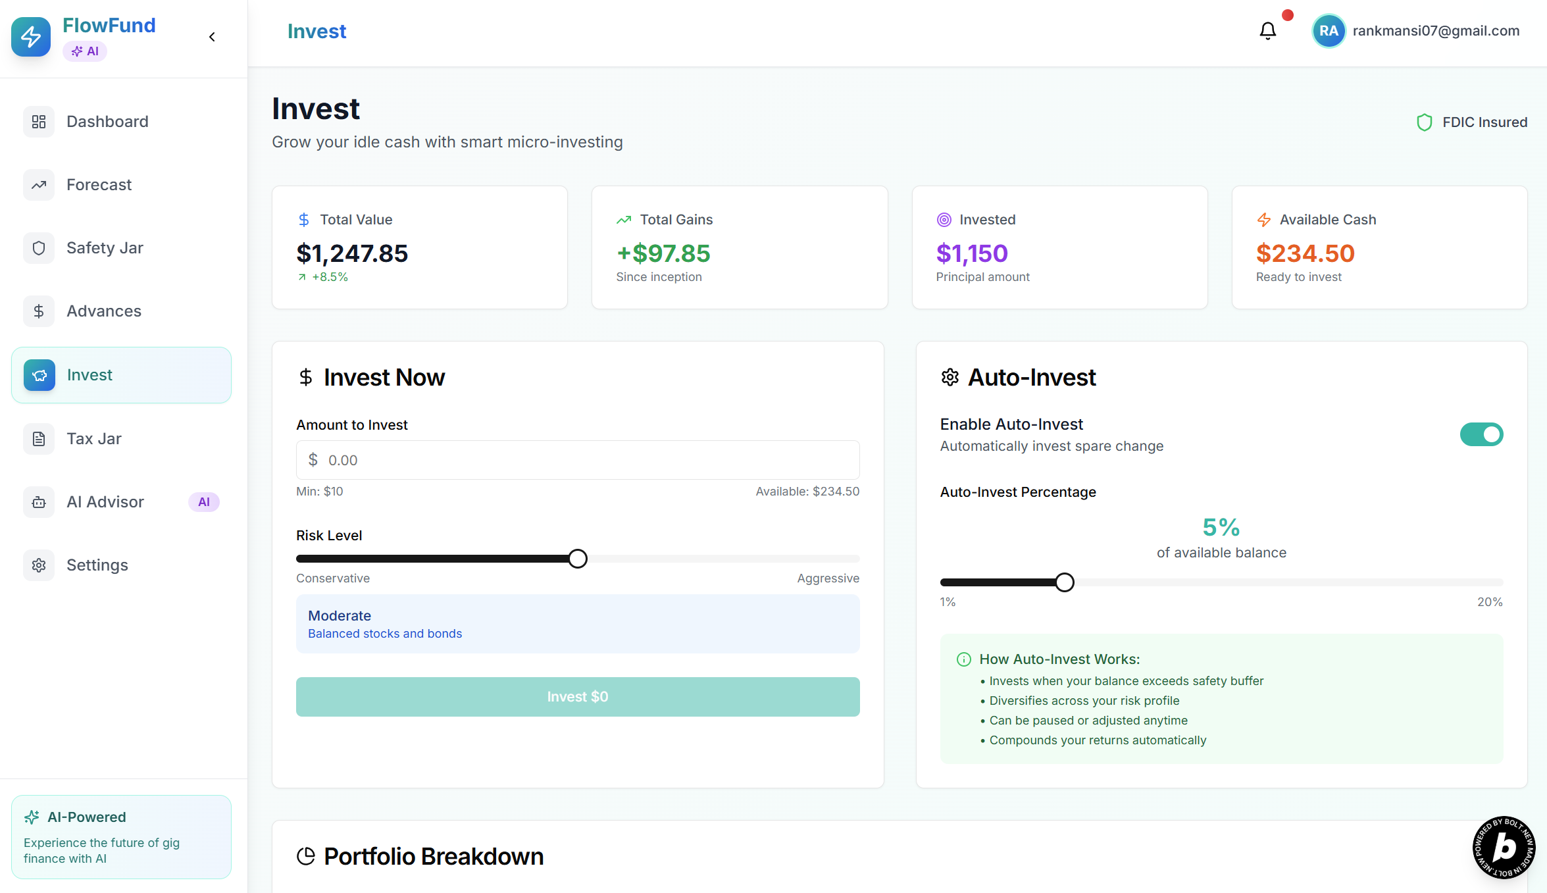Open the RA user avatar menu
The height and width of the screenshot is (893, 1547).
click(x=1329, y=31)
